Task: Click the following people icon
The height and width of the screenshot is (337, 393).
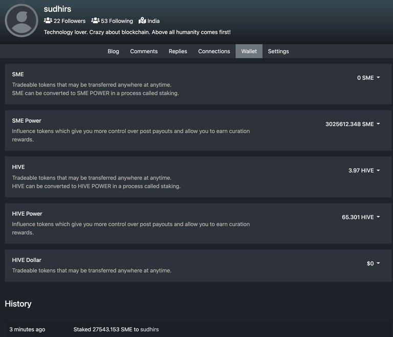Action: tap(95, 20)
